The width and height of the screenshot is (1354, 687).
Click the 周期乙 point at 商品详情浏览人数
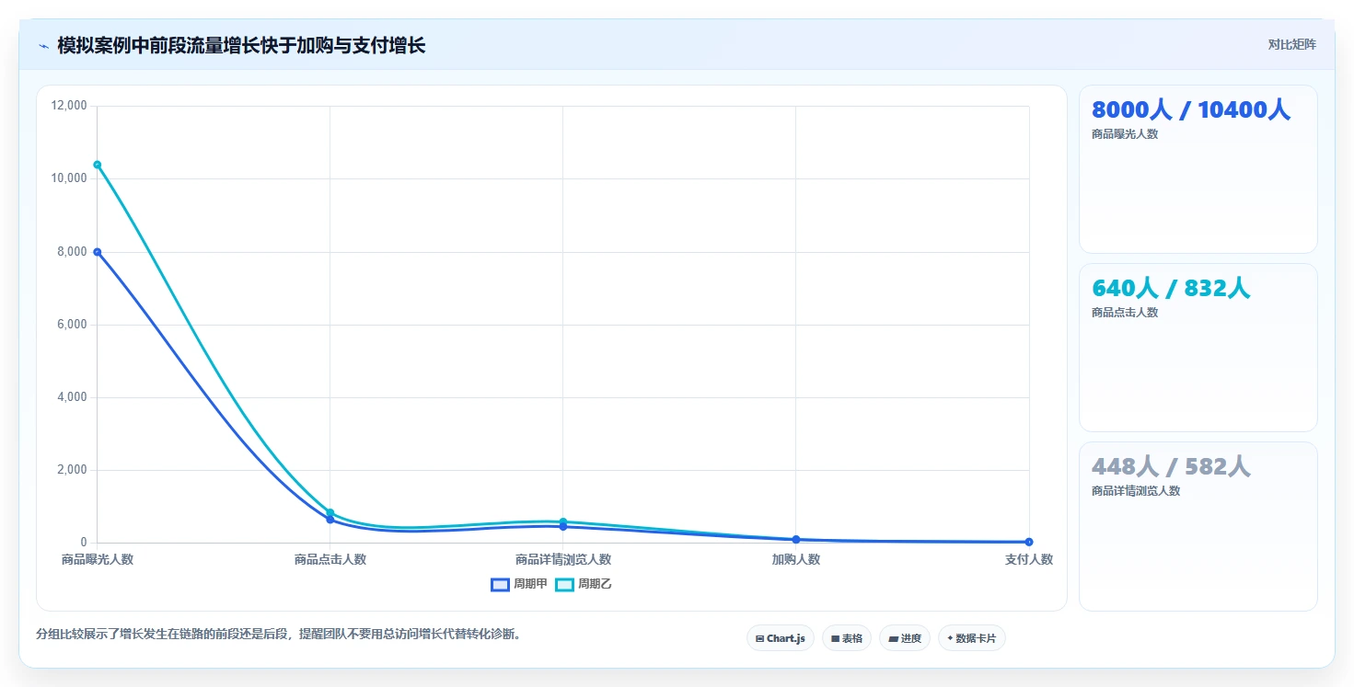click(562, 521)
